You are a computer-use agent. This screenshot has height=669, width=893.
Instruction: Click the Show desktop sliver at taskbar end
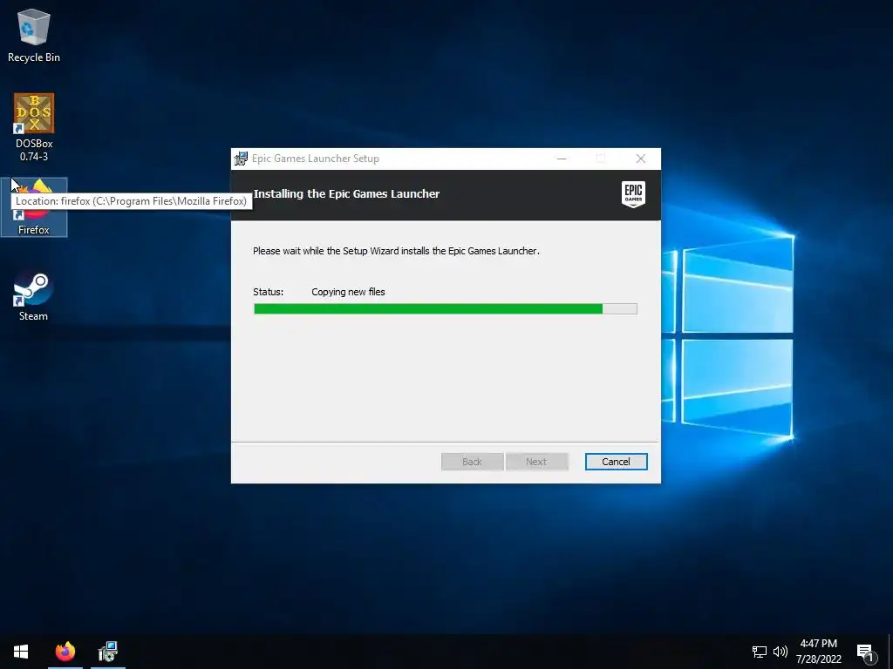point(890,652)
